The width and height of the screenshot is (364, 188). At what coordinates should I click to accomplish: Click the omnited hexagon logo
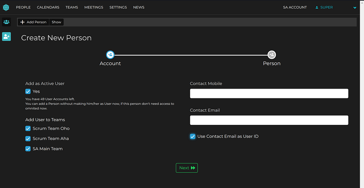(6, 7)
